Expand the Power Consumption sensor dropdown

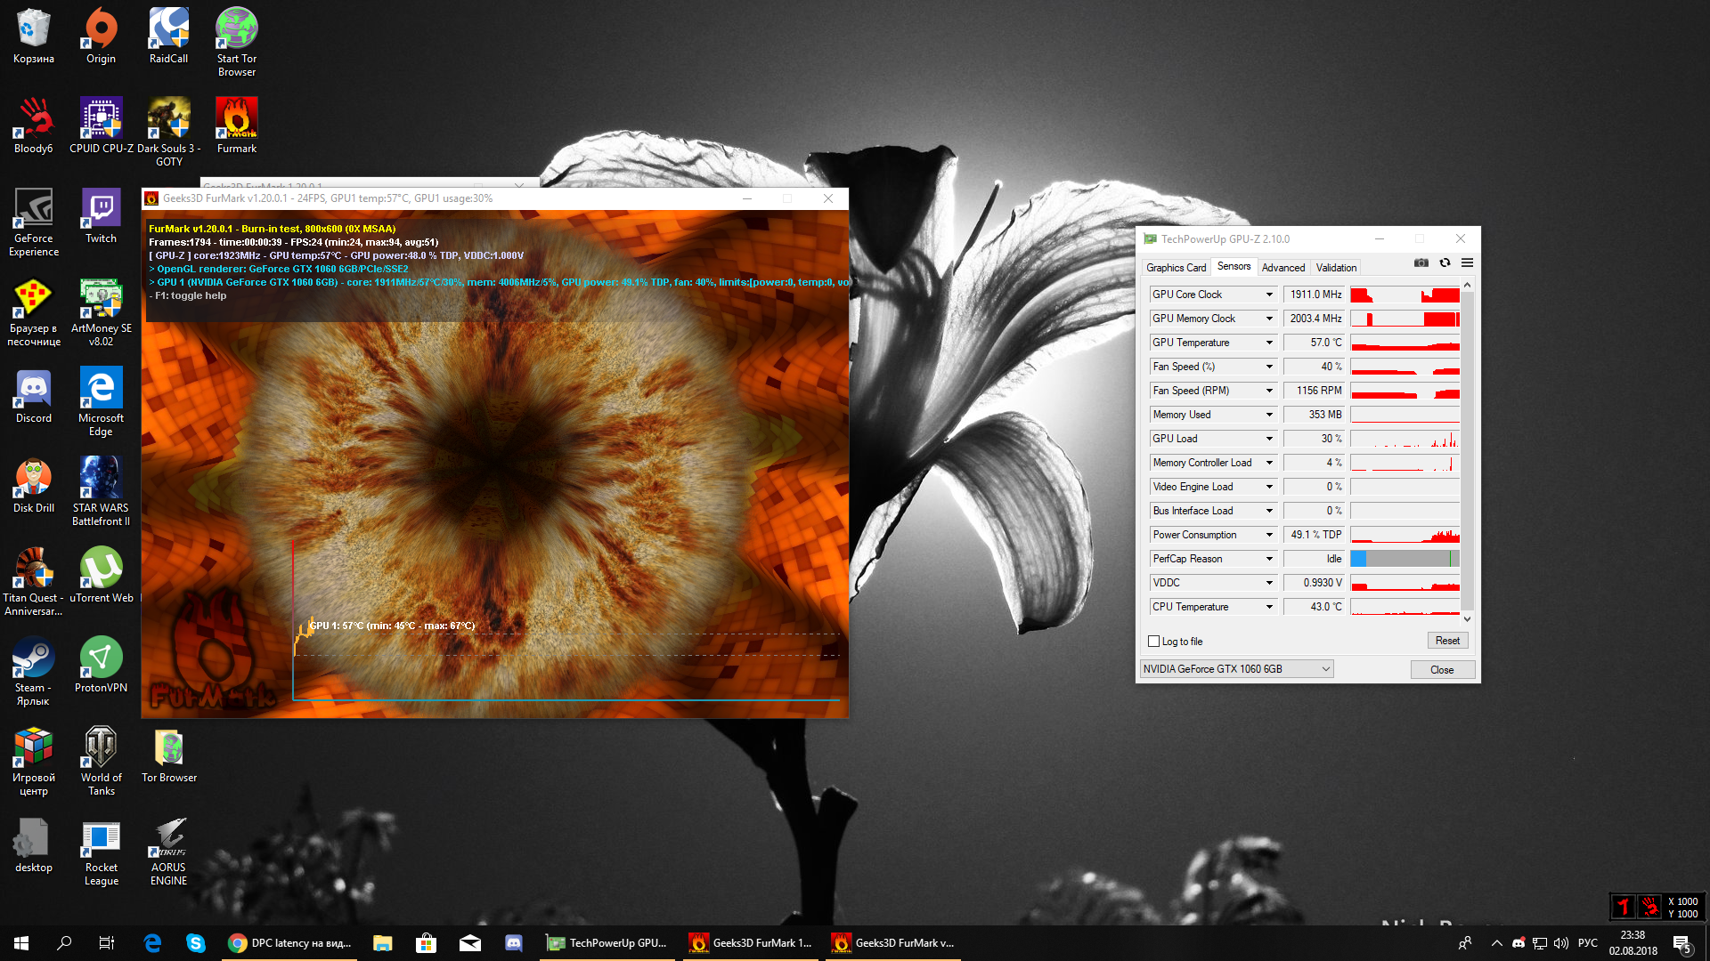click(x=1269, y=535)
